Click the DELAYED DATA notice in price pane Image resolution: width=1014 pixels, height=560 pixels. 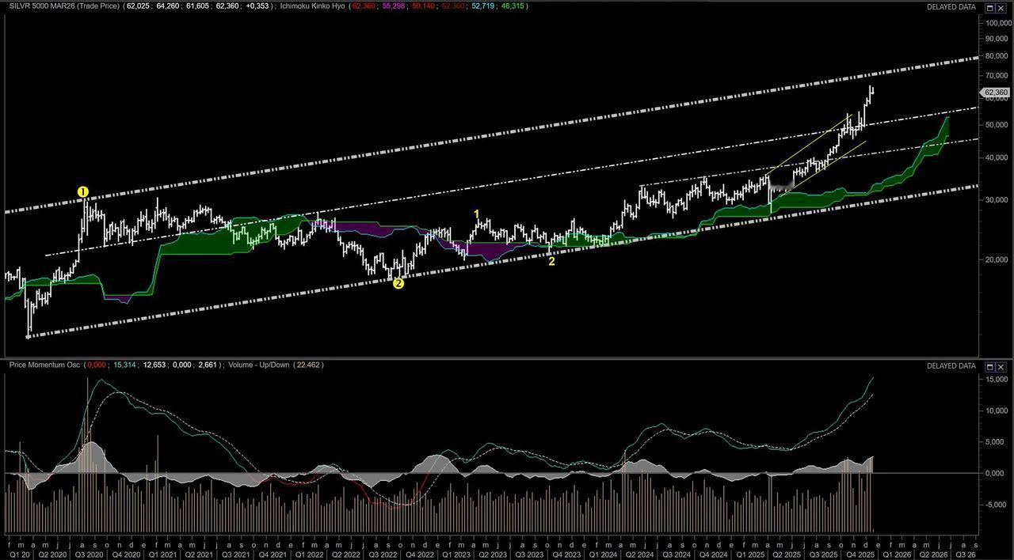coord(951,7)
